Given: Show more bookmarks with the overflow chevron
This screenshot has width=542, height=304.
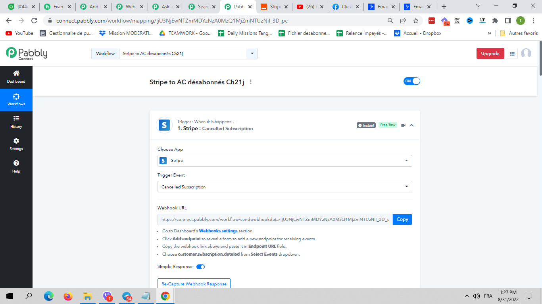Looking at the screenshot, I should point(489,33).
